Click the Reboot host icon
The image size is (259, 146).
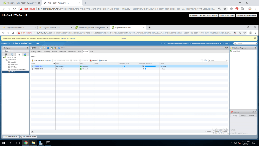90,60
